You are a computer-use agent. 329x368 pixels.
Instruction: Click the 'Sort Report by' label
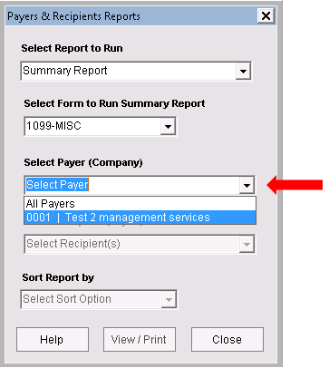click(58, 277)
